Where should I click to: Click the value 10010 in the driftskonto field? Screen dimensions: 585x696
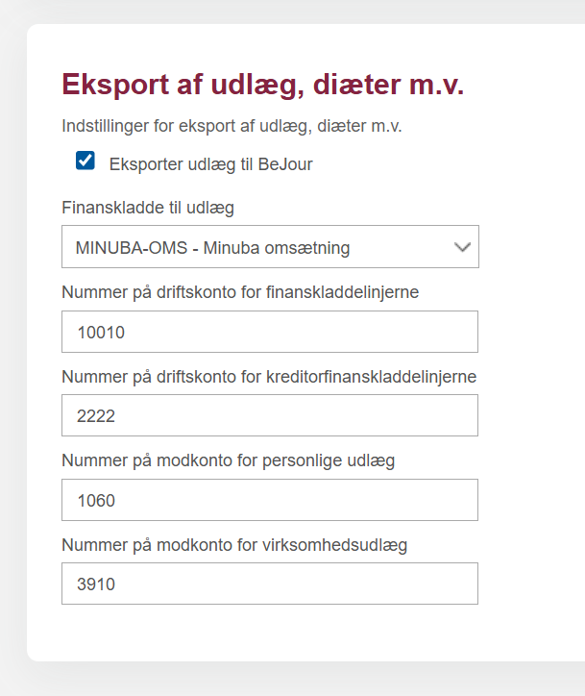[x=101, y=333]
